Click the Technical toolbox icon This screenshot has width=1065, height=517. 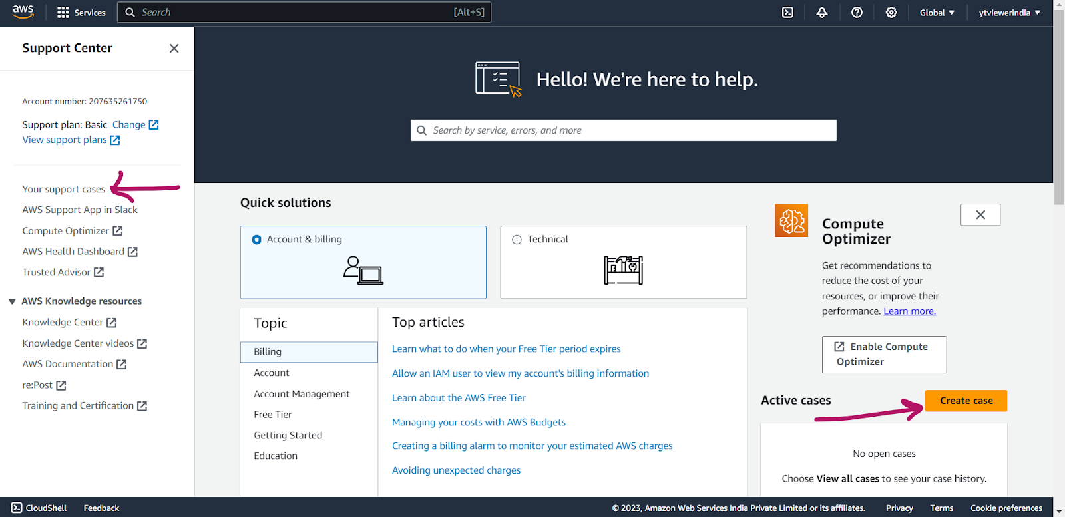pyautogui.click(x=624, y=269)
